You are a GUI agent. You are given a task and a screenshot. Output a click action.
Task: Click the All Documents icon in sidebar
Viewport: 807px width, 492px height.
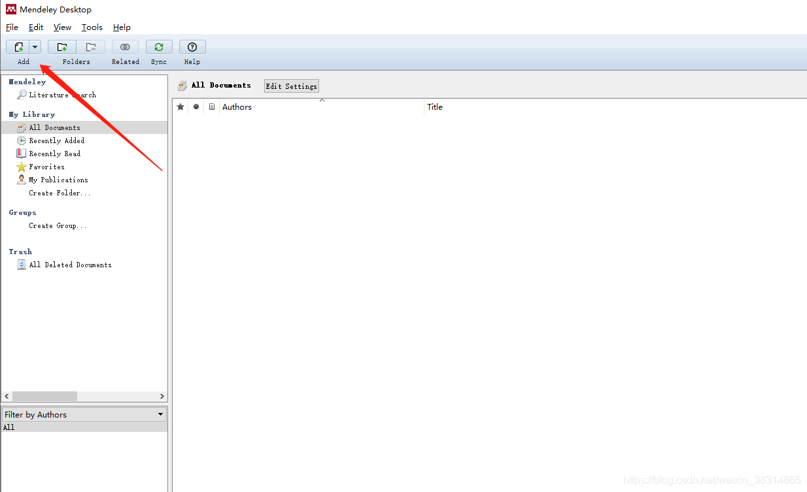[x=22, y=127]
